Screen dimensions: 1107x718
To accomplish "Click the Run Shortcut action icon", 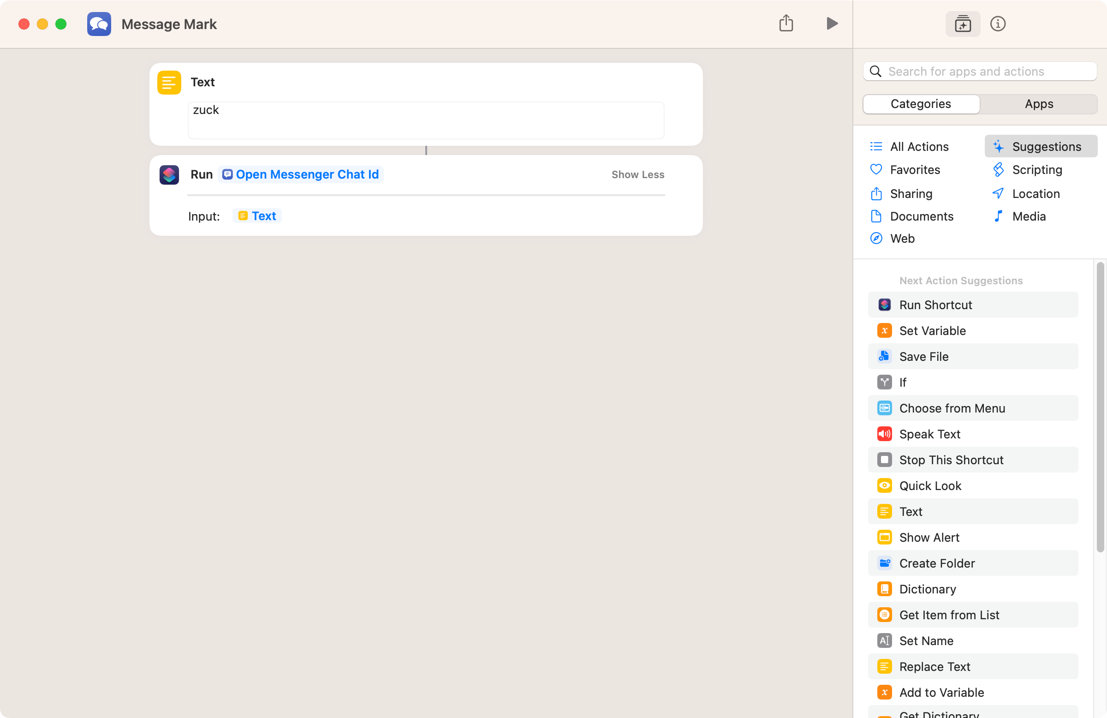I will [169, 175].
